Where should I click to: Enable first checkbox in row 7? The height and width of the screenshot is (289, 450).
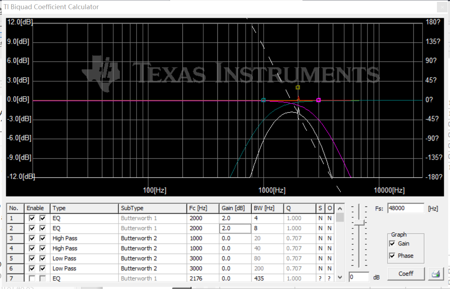32,278
